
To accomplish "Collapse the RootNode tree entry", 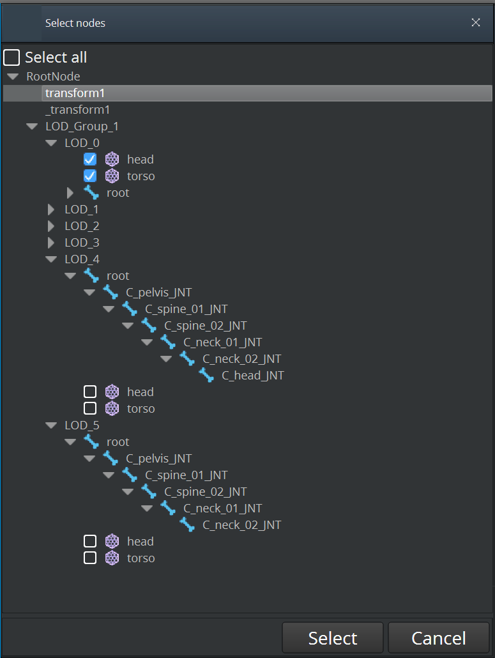I will (x=13, y=76).
